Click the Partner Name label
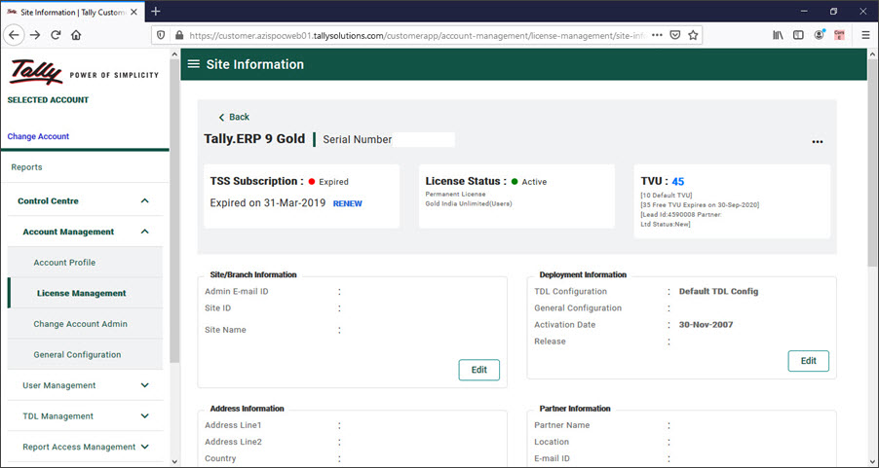This screenshot has height=468, width=879. click(x=561, y=425)
